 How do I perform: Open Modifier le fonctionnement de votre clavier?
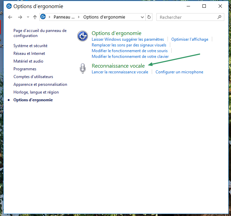tap(130, 57)
